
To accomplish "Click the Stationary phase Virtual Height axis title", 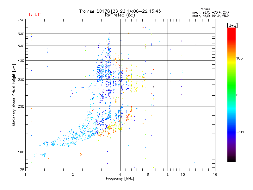I will (14, 95).
